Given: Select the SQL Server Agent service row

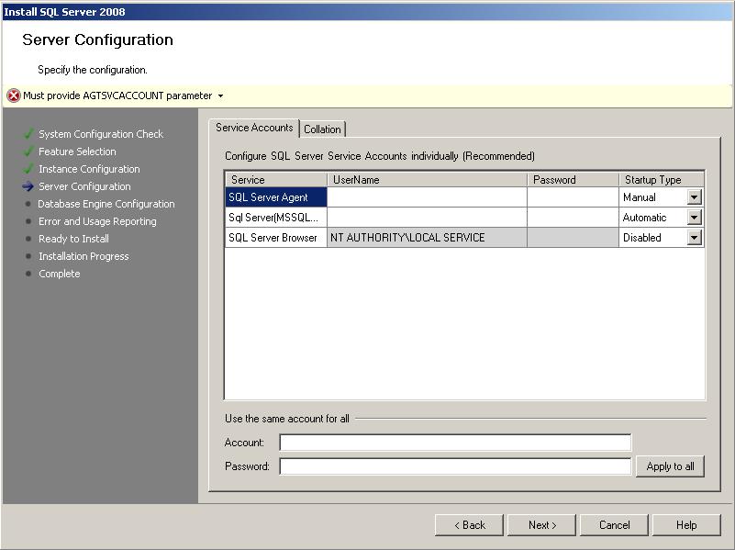Looking at the screenshot, I should (276, 197).
